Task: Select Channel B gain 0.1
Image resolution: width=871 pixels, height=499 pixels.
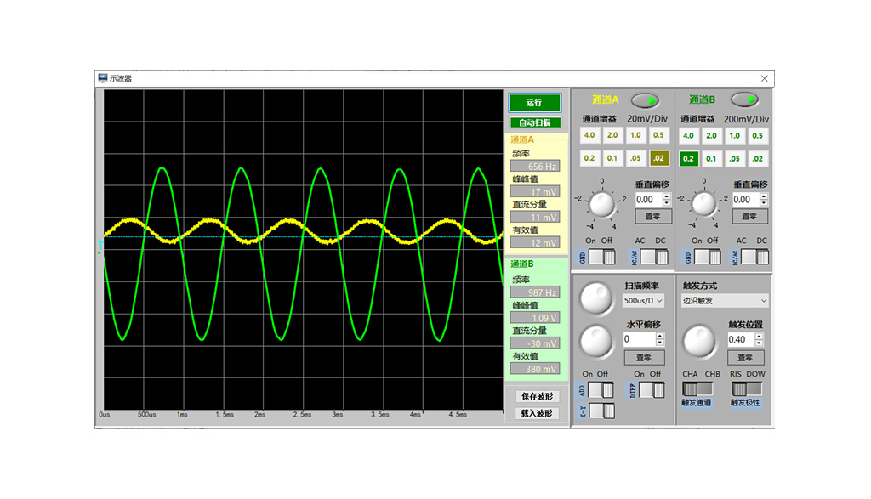Action: coord(711,158)
